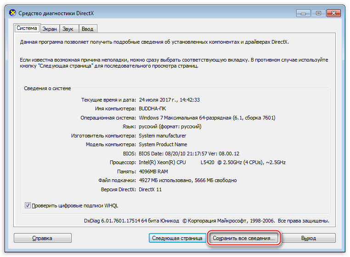Click the DirectX diagnostic icon in title bar
This screenshot has height=257, width=350.
tap(13, 13)
